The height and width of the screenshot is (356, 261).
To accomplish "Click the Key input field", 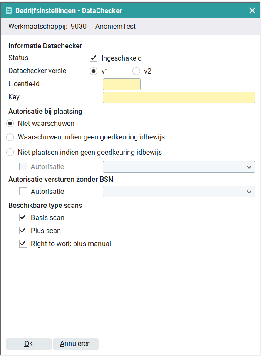I will [x=179, y=97].
